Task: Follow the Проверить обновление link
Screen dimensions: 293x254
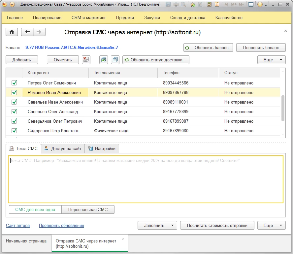Action: click(x=61, y=226)
